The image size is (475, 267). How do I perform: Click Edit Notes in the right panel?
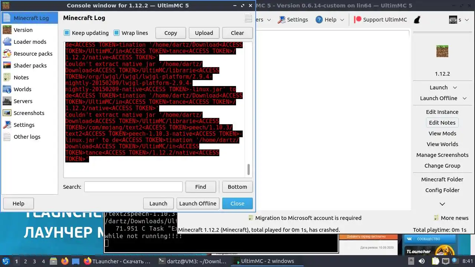click(x=442, y=123)
